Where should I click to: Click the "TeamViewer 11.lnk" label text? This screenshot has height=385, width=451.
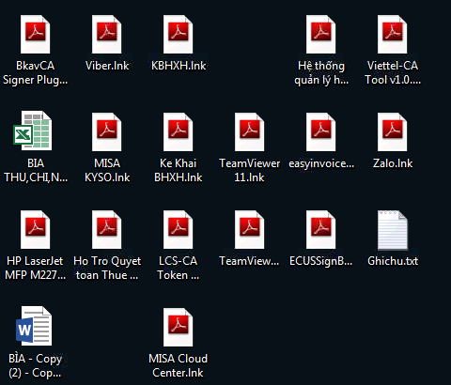pos(250,170)
